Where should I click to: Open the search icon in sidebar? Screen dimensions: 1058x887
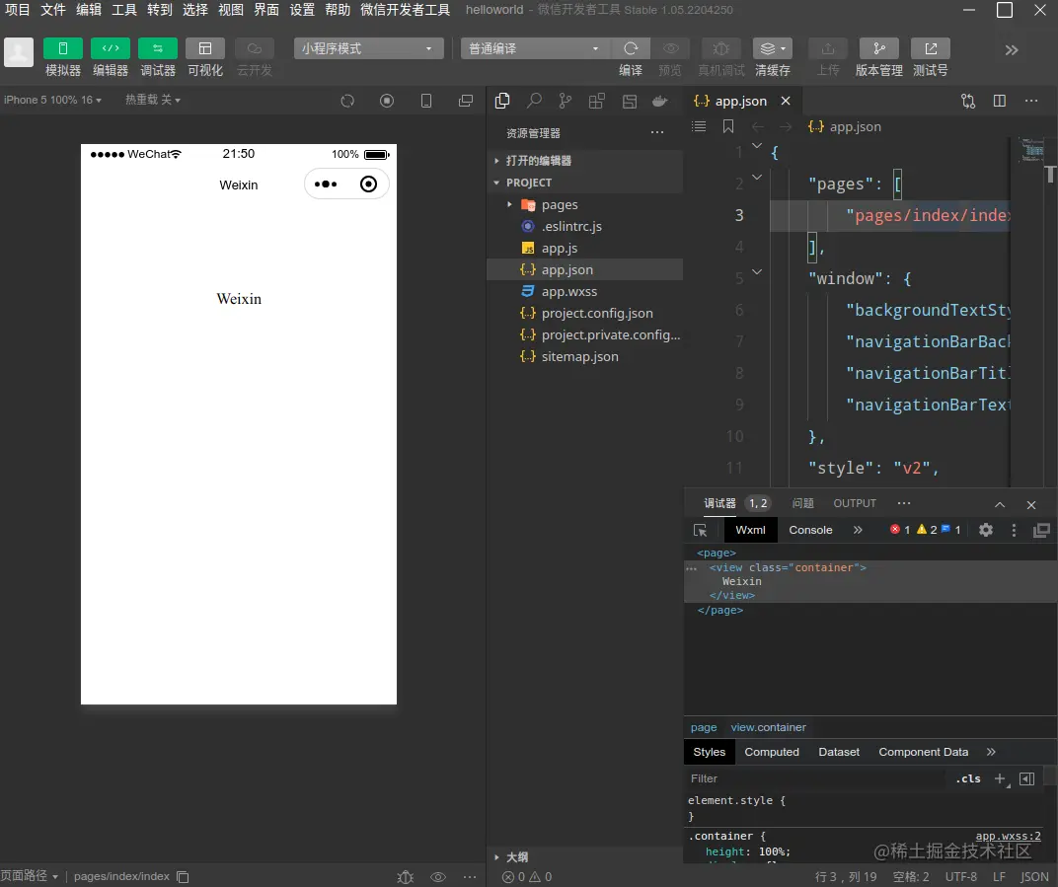[x=534, y=102]
